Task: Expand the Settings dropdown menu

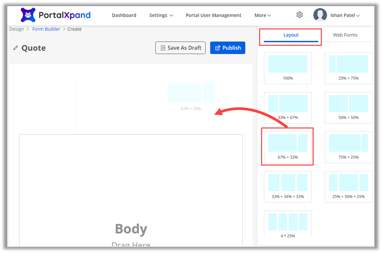Action: point(161,15)
